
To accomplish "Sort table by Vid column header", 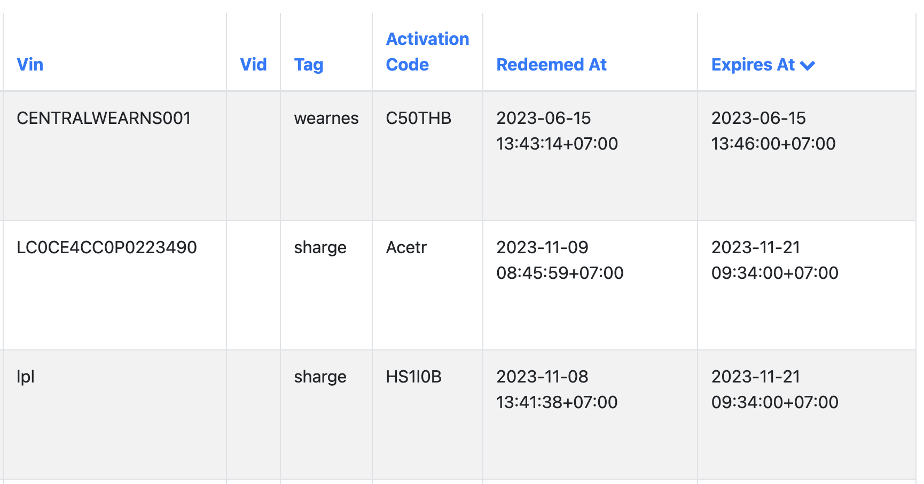I will [x=253, y=65].
